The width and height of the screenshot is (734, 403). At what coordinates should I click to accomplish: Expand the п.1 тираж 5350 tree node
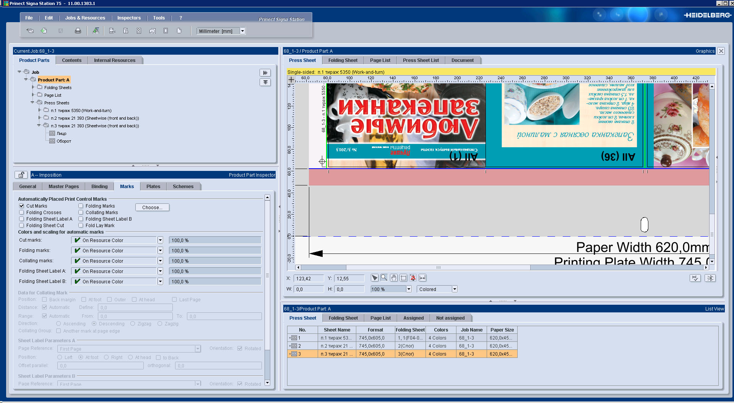pyautogui.click(x=39, y=110)
